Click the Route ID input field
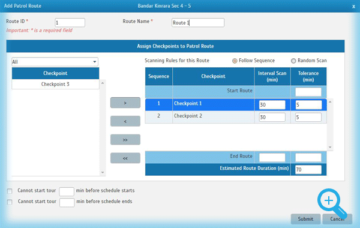The width and height of the screenshot is (360, 228). [x=70, y=23]
